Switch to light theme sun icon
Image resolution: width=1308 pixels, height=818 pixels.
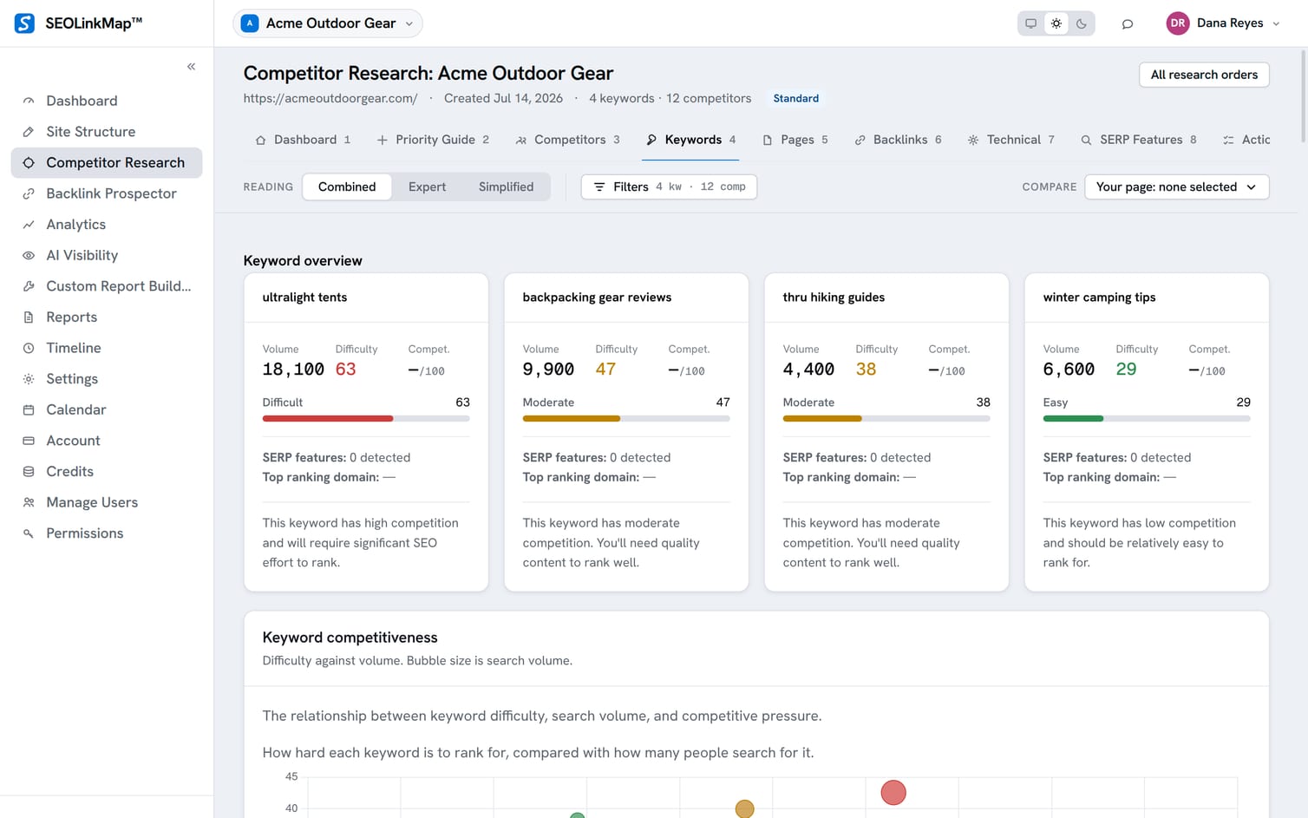[1056, 23]
